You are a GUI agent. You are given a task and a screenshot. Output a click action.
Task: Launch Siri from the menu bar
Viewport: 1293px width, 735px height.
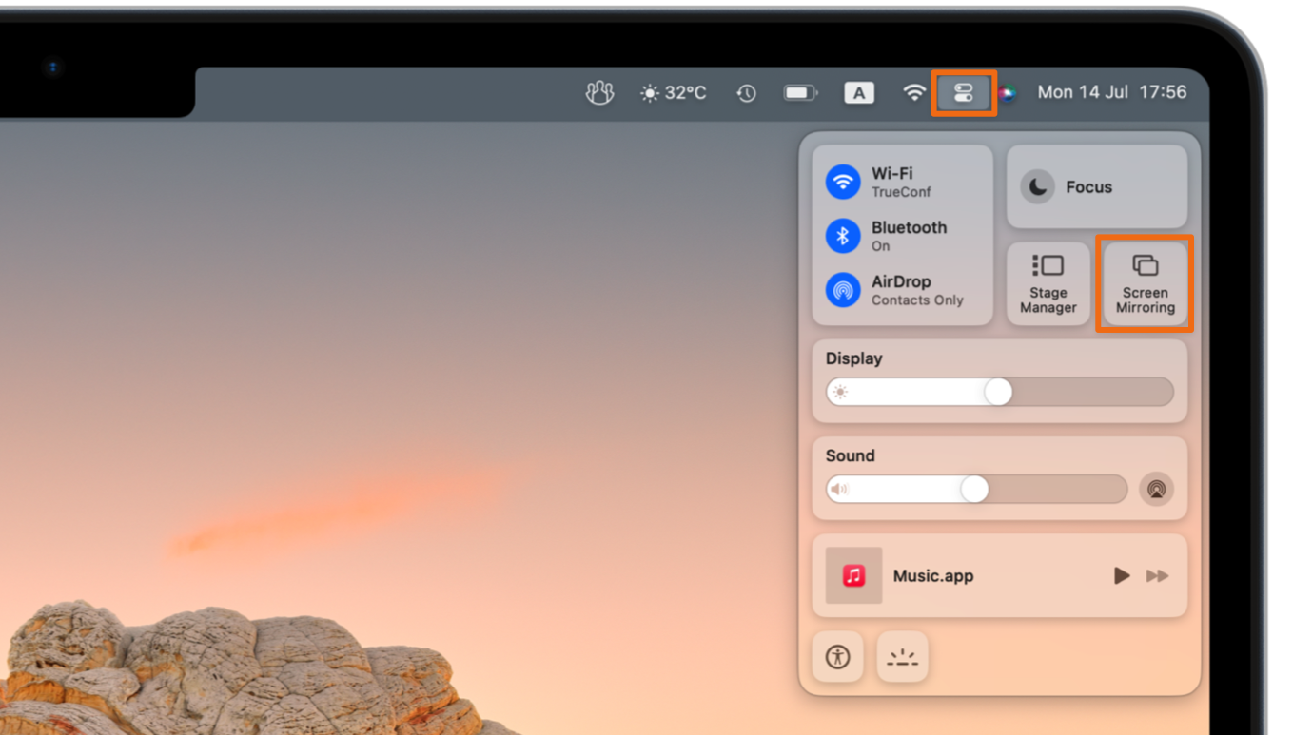(1009, 92)
